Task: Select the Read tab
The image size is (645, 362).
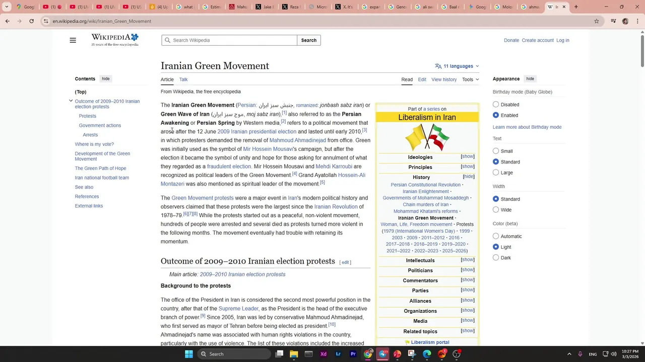Action: point(407,79)
